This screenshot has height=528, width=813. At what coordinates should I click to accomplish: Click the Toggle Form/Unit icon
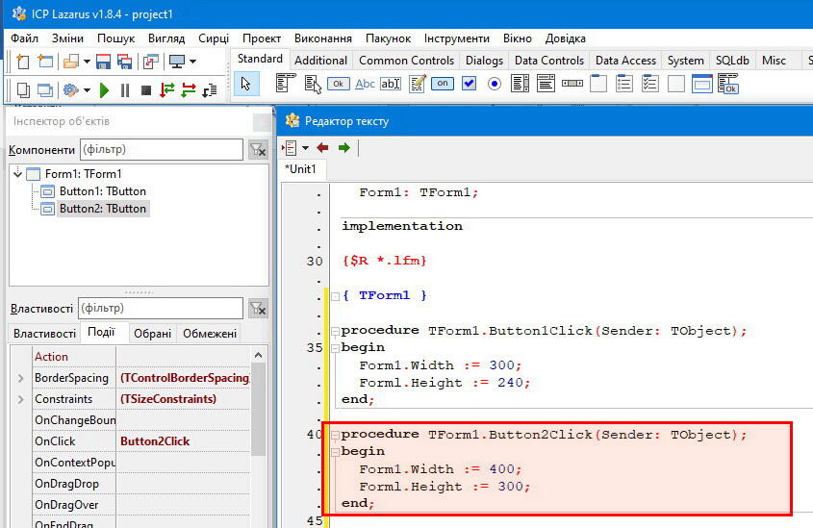(x=150, y=62)
